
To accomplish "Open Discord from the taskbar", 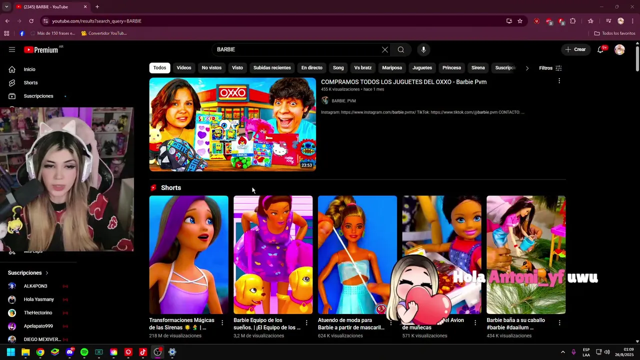I will pos(69,352).
